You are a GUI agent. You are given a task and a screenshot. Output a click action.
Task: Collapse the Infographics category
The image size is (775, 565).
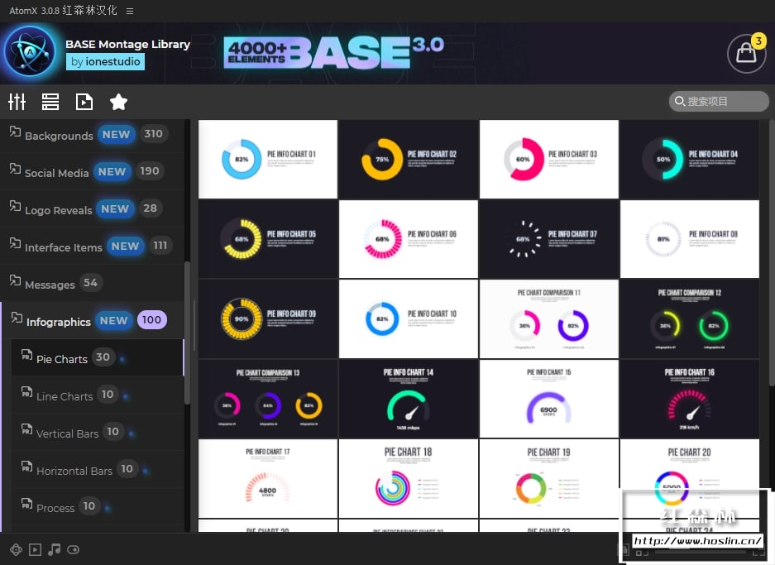tap(92, 320)
